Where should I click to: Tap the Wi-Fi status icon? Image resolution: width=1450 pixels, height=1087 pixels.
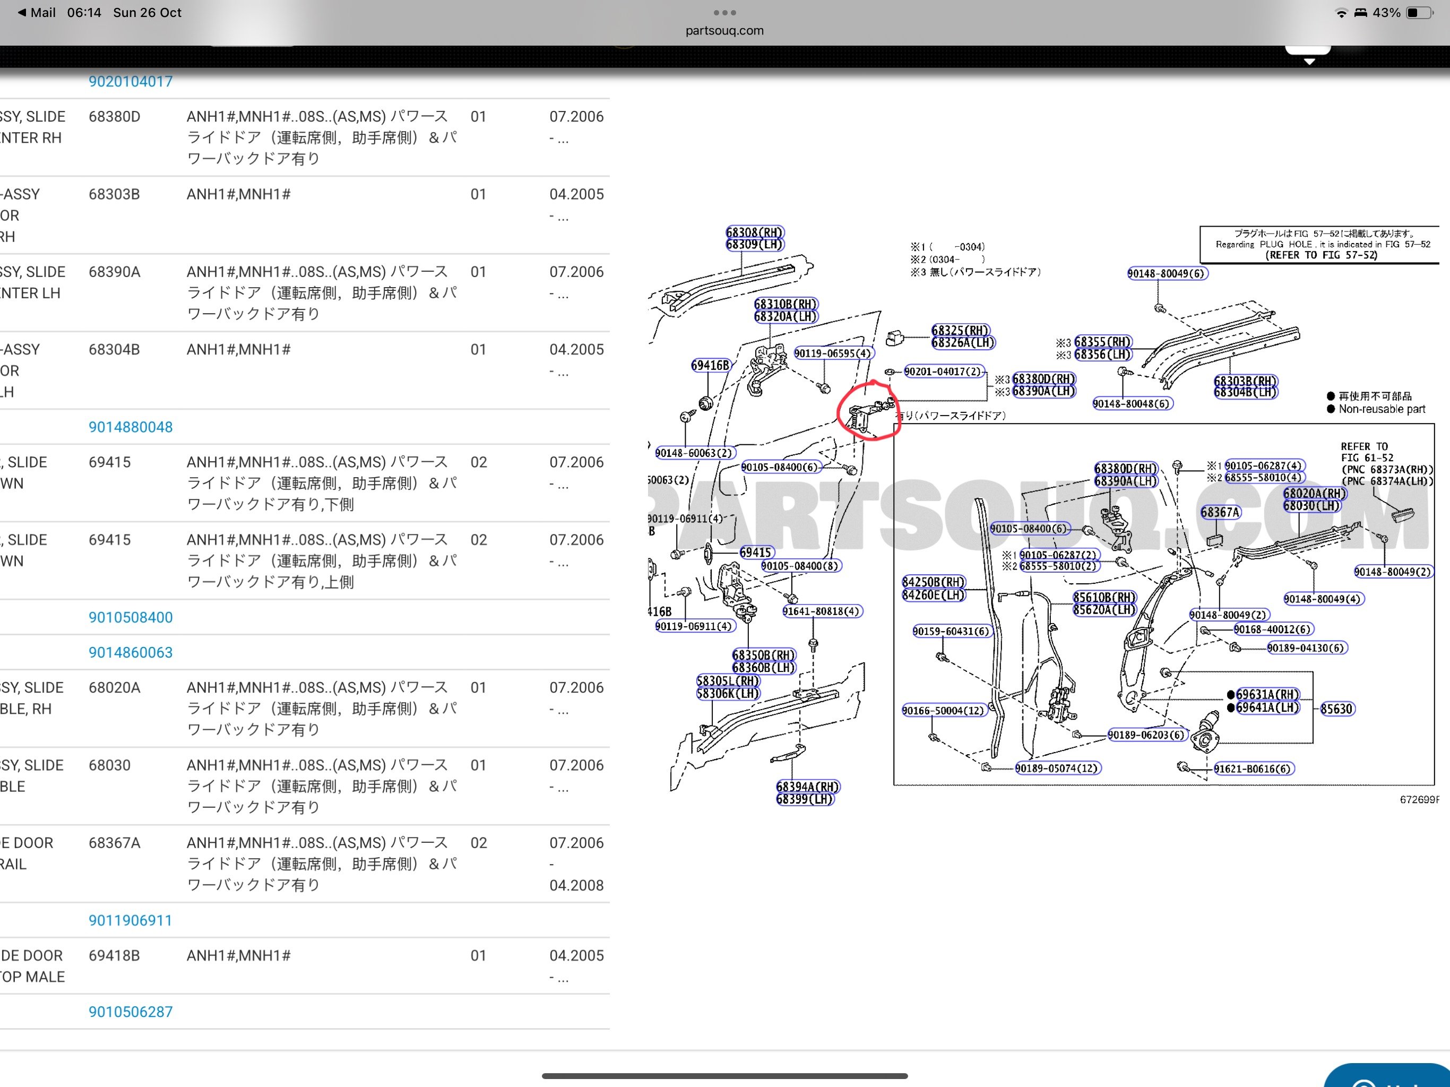1341,12
